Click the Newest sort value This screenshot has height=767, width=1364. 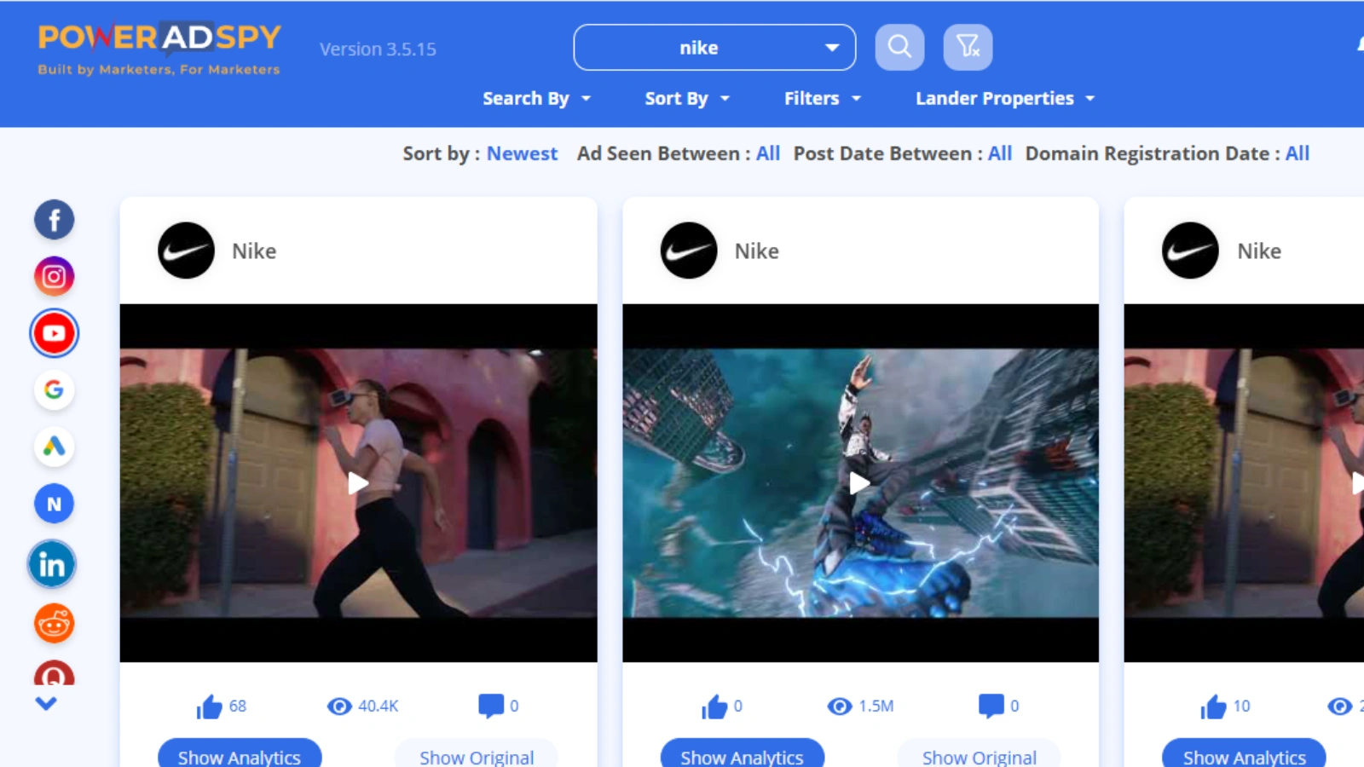click(522, 153)
